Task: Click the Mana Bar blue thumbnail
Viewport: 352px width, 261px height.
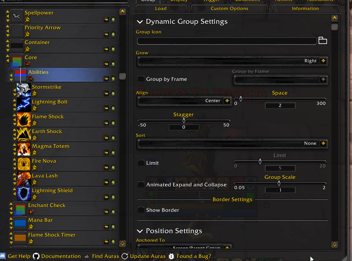Action: tap(20, 223)
